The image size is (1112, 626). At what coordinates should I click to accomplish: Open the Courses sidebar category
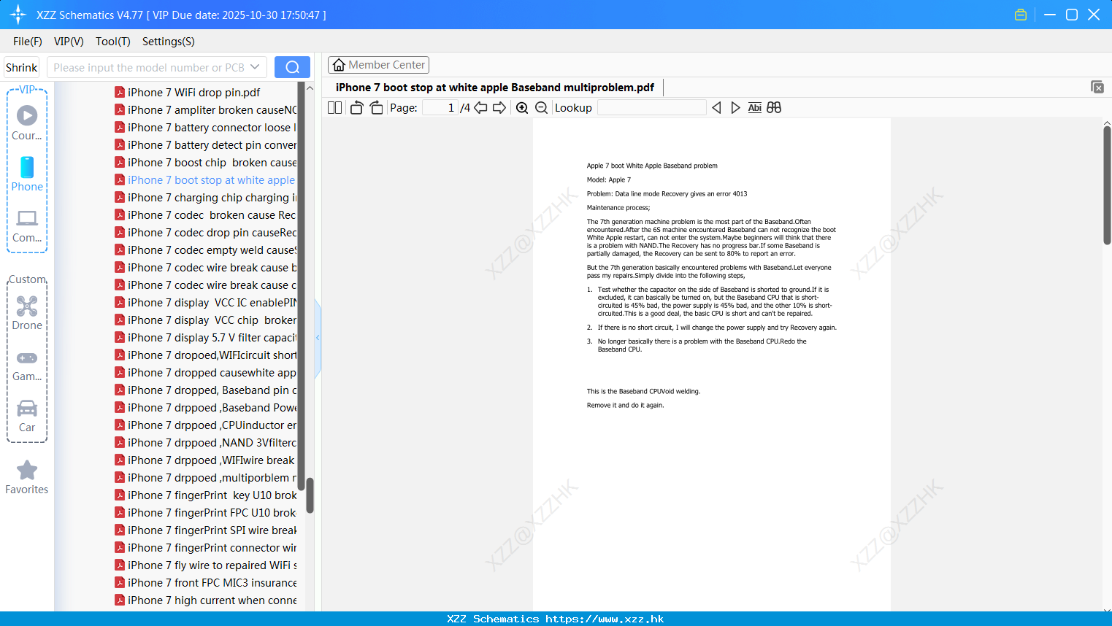(27, 123)
